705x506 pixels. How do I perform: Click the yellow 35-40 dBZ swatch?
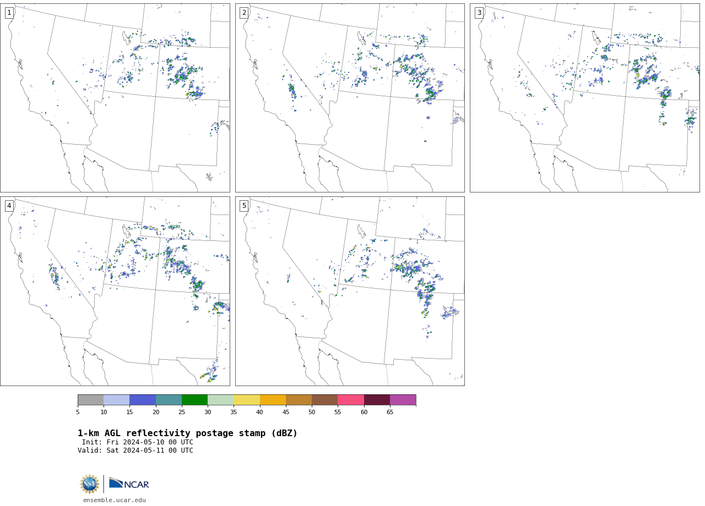click(x=247, y=400)
